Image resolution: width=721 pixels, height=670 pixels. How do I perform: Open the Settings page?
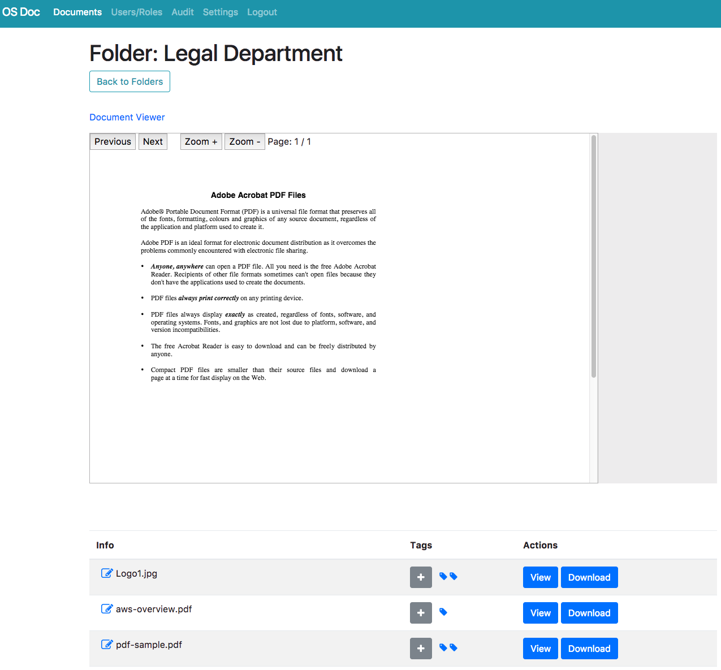tap(220, 12)
